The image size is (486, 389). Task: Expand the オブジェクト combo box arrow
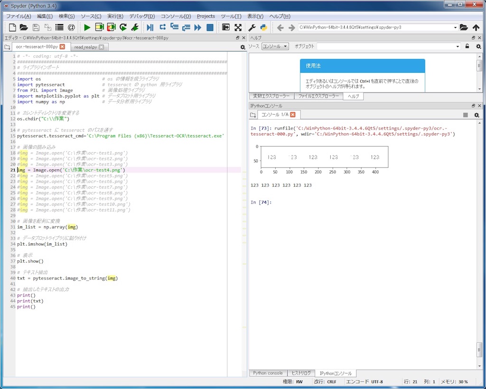click(458, 46)
